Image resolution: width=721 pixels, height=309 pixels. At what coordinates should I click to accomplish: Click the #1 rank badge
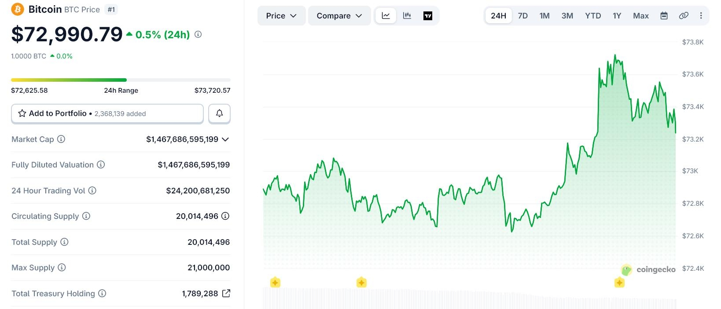tap(111, 9)
